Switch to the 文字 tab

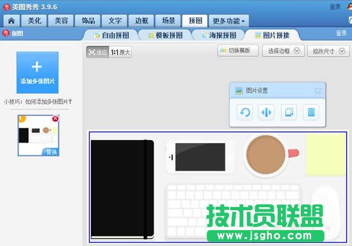pyautogui.click(x=115, y=21)
